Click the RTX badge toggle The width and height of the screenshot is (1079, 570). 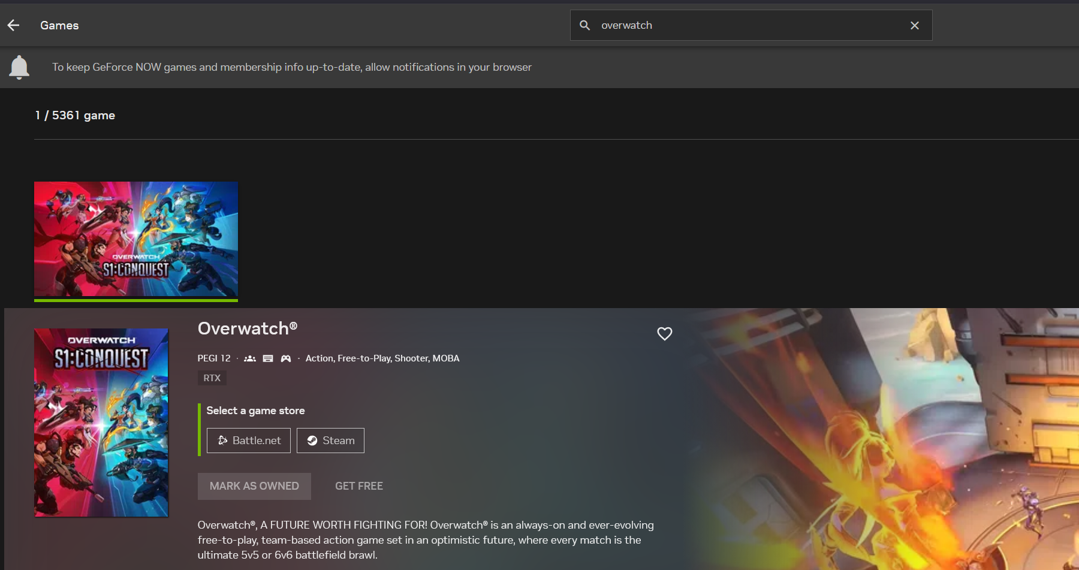pos(212,378)
